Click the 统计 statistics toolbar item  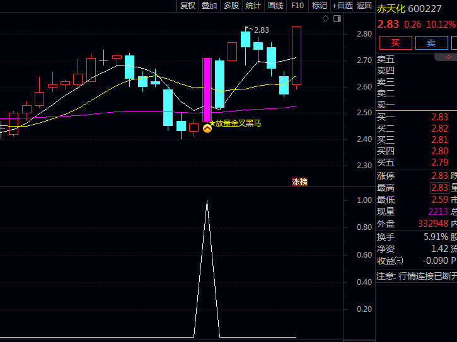tap(253, 6)
